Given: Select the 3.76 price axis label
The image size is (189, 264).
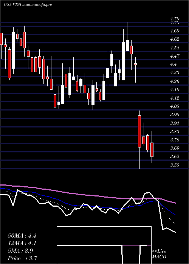Looking at the screenshot, I should tap(175, 140).
